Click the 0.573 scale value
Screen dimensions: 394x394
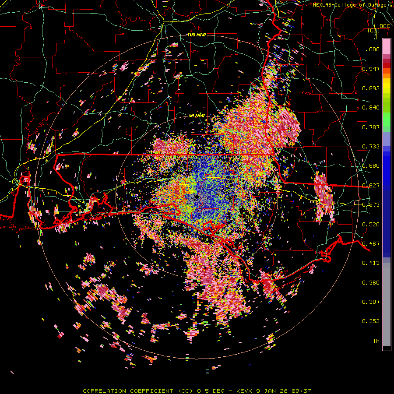(x=371, y=205)
